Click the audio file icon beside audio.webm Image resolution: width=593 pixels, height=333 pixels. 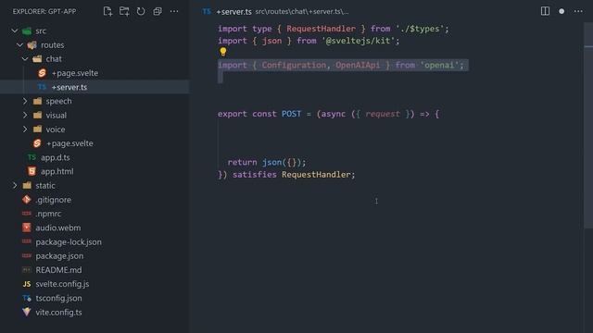(27, 228)
